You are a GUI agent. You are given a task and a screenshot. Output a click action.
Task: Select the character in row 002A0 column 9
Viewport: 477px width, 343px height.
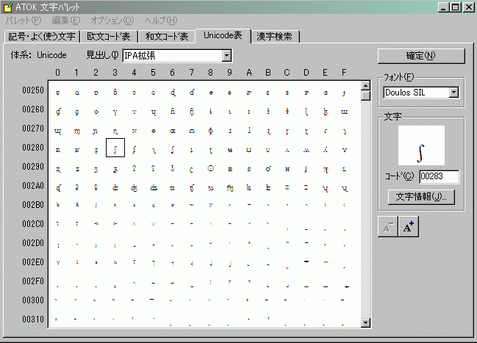230,188
